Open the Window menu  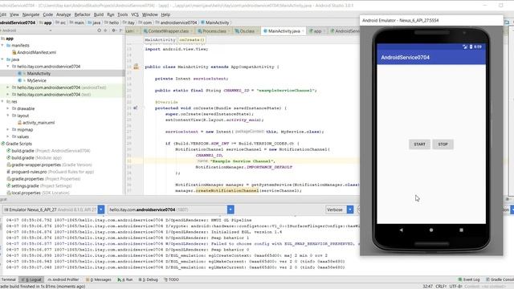150,14
